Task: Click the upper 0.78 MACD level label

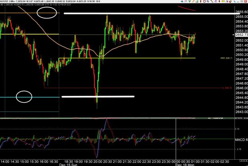Action: [x=237, y=129]
